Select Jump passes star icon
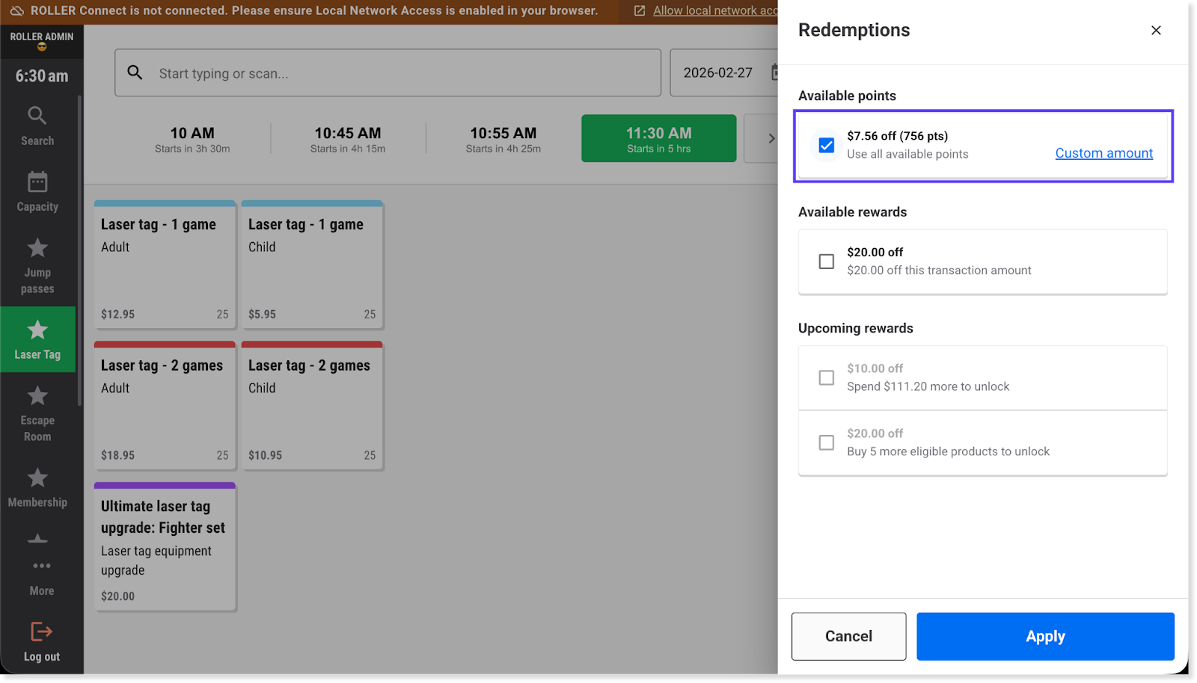Image resolution: width=1197 pixels, height=683 pixels. tap(37, 247)
